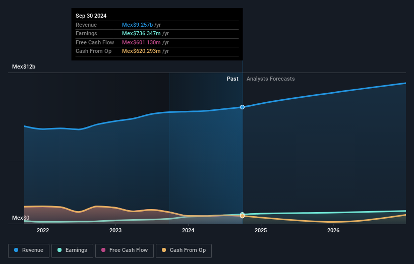Click the Mex$12b y-axis label

24,67
